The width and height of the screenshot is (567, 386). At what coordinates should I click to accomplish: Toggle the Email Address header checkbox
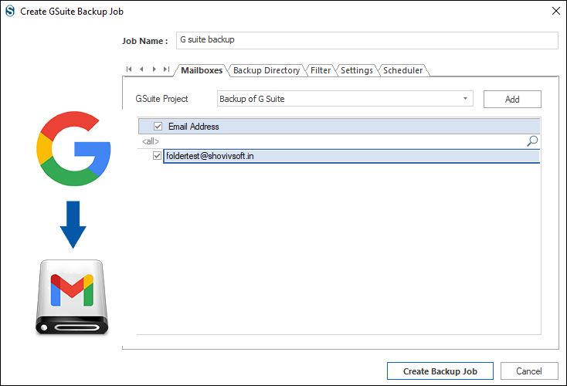pos(158,126)
